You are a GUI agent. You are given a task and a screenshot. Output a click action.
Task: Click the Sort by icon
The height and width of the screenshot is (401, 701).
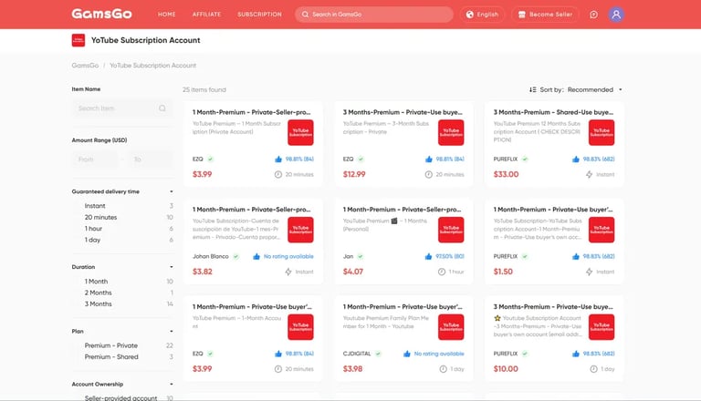pos(532,89)
